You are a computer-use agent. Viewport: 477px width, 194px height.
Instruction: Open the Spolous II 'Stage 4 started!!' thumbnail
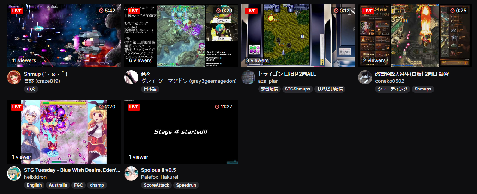point(181,131)
